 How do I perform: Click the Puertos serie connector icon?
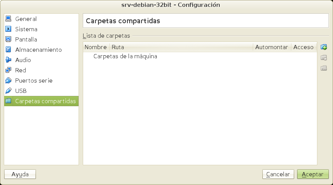8,80
